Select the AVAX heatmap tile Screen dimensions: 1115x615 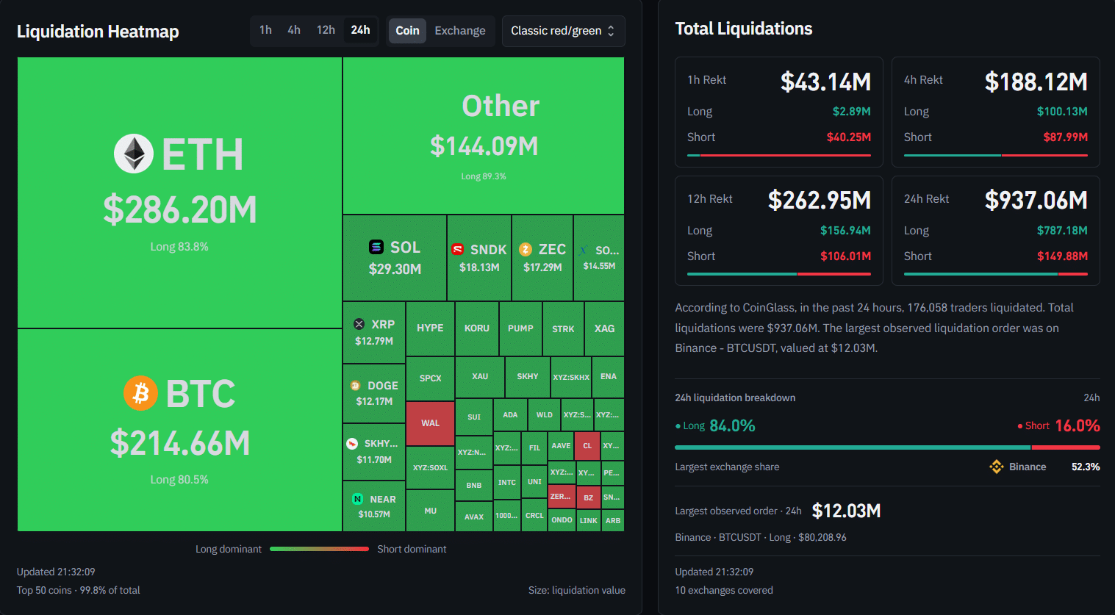[474, 517]
